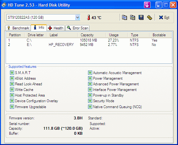Click the Partition column header
Viewport: 178px width, 145px height.
tap(15, 35)
